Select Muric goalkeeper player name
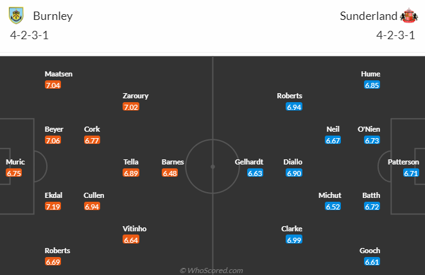The width and height of the screenshot is (425, 275). pos(15,162)
